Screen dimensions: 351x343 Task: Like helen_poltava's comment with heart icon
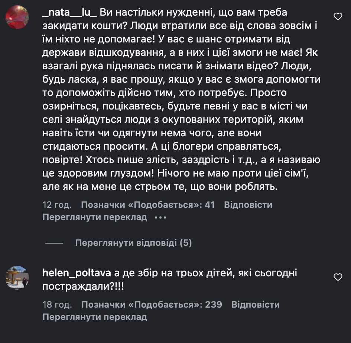tap(338, 277)
